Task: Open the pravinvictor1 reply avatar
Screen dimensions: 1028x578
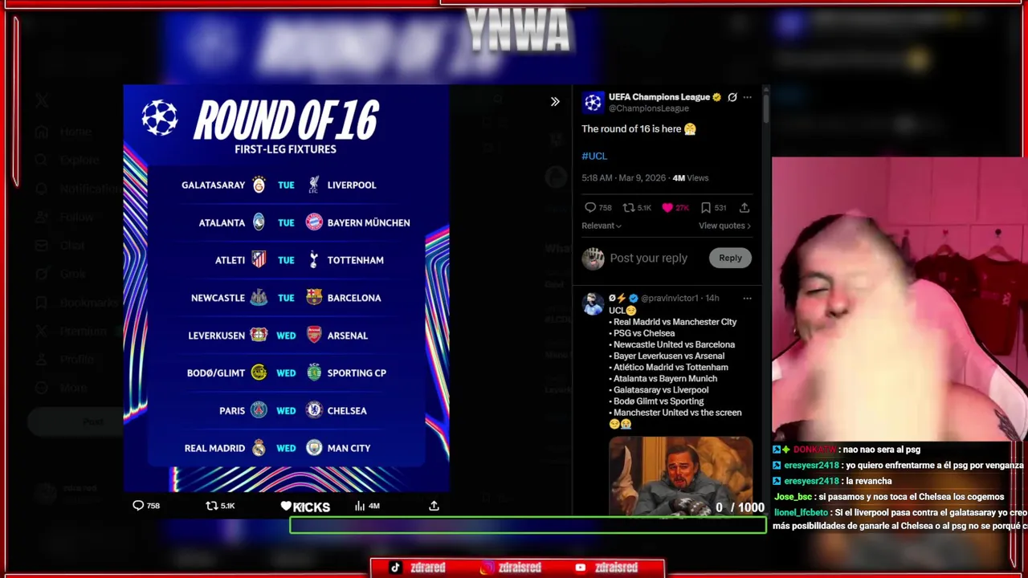Action: tap(593, 304)
